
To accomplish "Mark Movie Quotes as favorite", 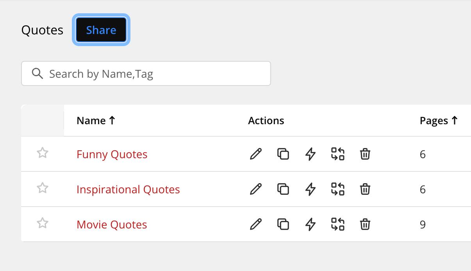I will click(43, 223).
